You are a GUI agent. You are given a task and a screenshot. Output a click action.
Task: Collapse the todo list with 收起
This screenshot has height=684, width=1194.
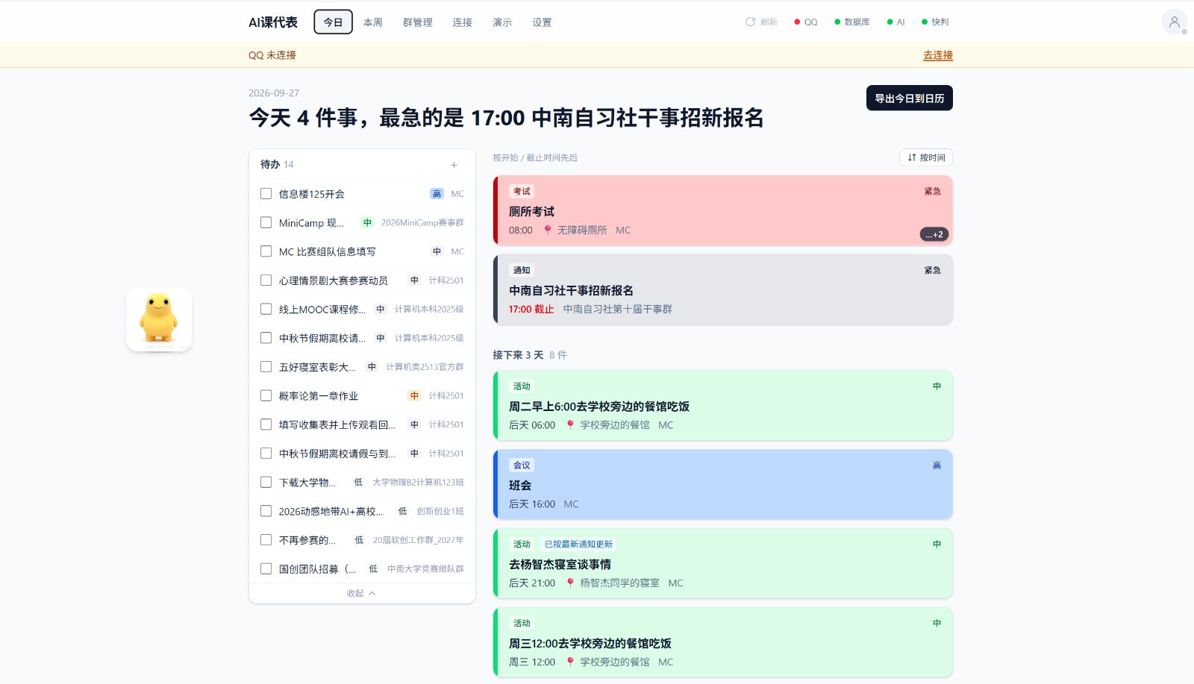tap(361, 593)
